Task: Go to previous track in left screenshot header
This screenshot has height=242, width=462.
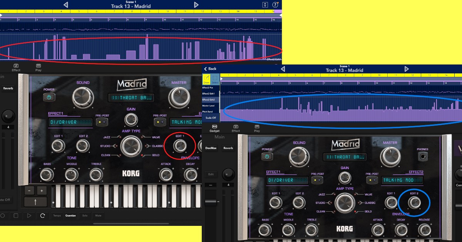Action: pos(65,5)
